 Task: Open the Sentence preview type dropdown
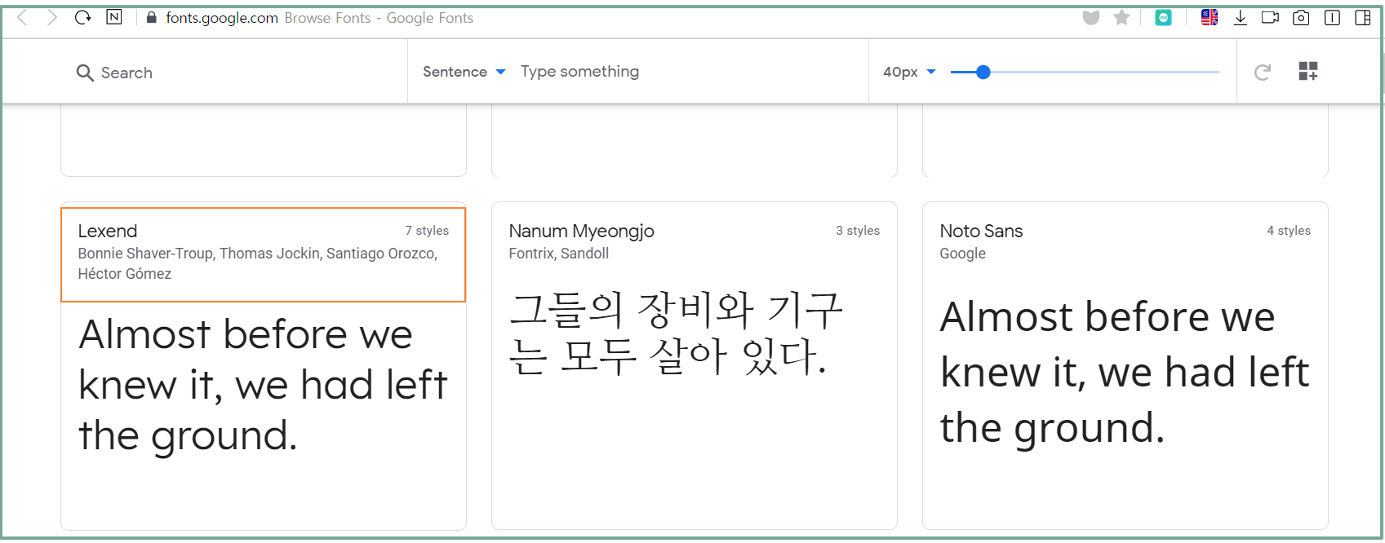tap(464, 72)
